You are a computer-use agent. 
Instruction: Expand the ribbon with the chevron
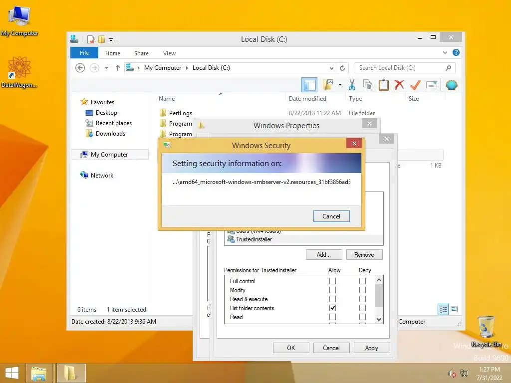click(x=445, y=52)
